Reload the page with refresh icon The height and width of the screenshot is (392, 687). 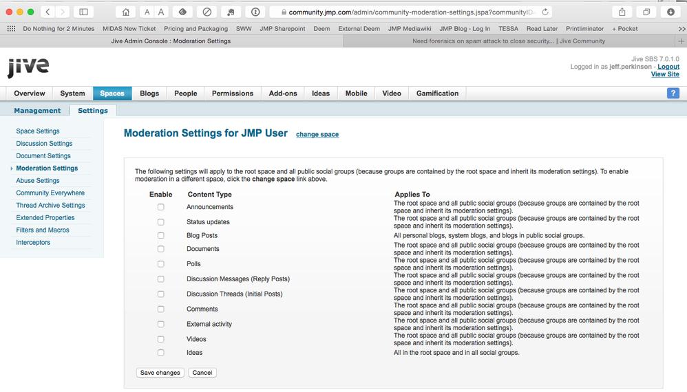545,12
